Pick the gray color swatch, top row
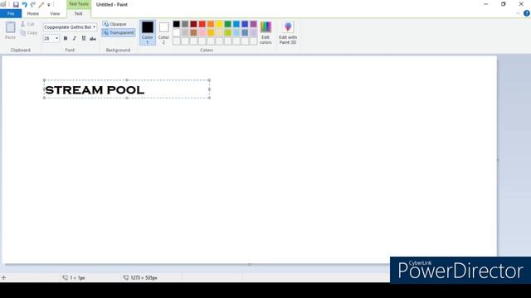 click(185, 24)
